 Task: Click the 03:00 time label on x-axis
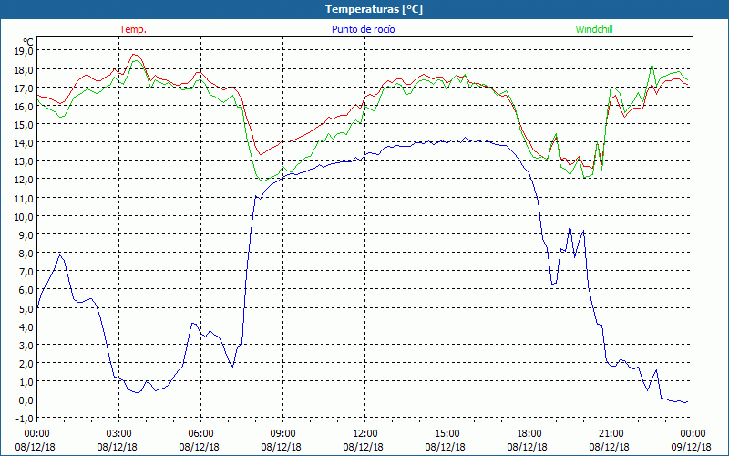tap(118, 433)
